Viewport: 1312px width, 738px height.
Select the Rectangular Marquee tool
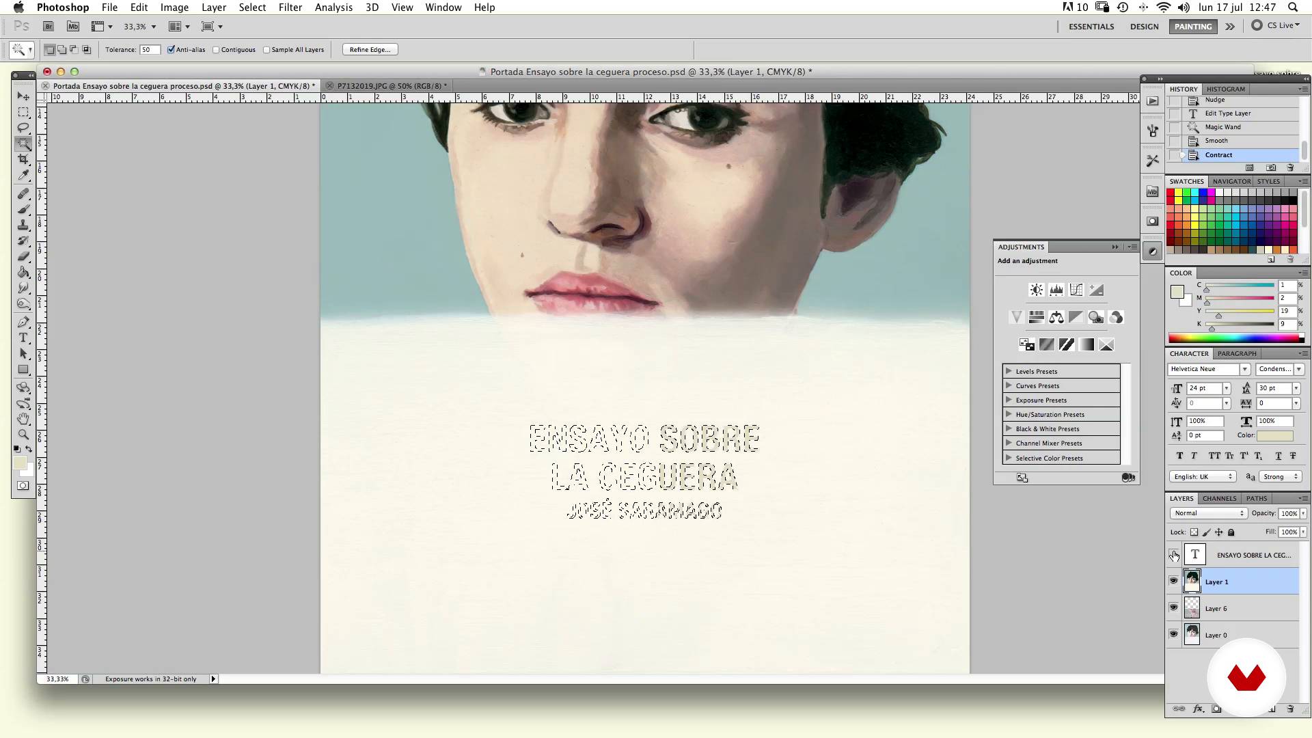[x=23, y=112]
